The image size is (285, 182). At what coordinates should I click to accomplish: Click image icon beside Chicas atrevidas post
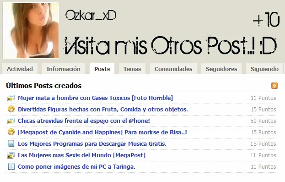(x=11, y=121)
